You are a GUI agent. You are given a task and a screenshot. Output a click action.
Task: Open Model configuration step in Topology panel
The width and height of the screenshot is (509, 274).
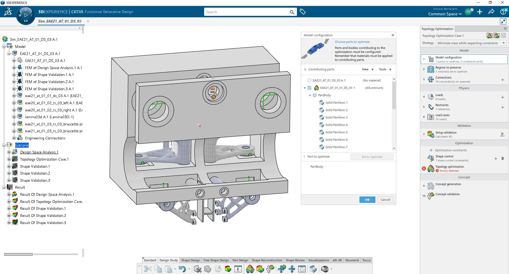[x=464, y=59]
